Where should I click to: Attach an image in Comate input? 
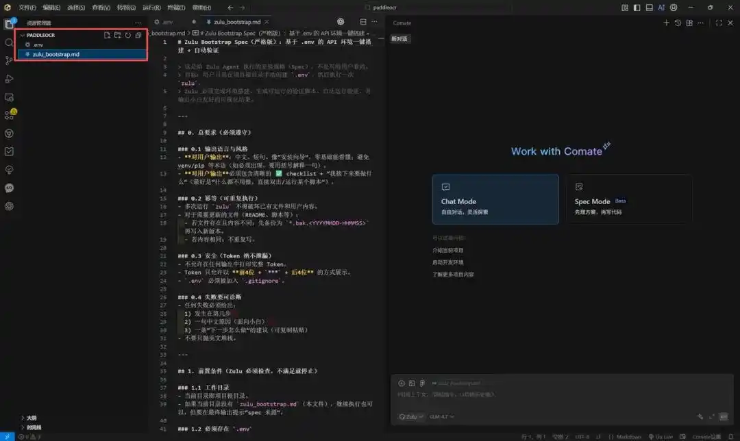click(412, 383)
